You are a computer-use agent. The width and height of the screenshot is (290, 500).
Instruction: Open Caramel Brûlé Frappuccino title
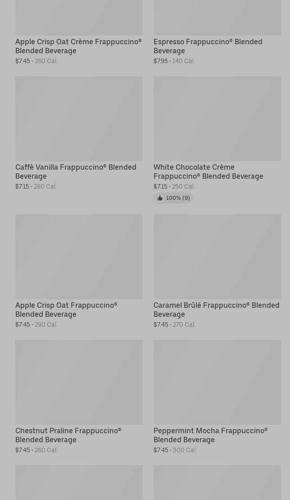tap(216, 310)
